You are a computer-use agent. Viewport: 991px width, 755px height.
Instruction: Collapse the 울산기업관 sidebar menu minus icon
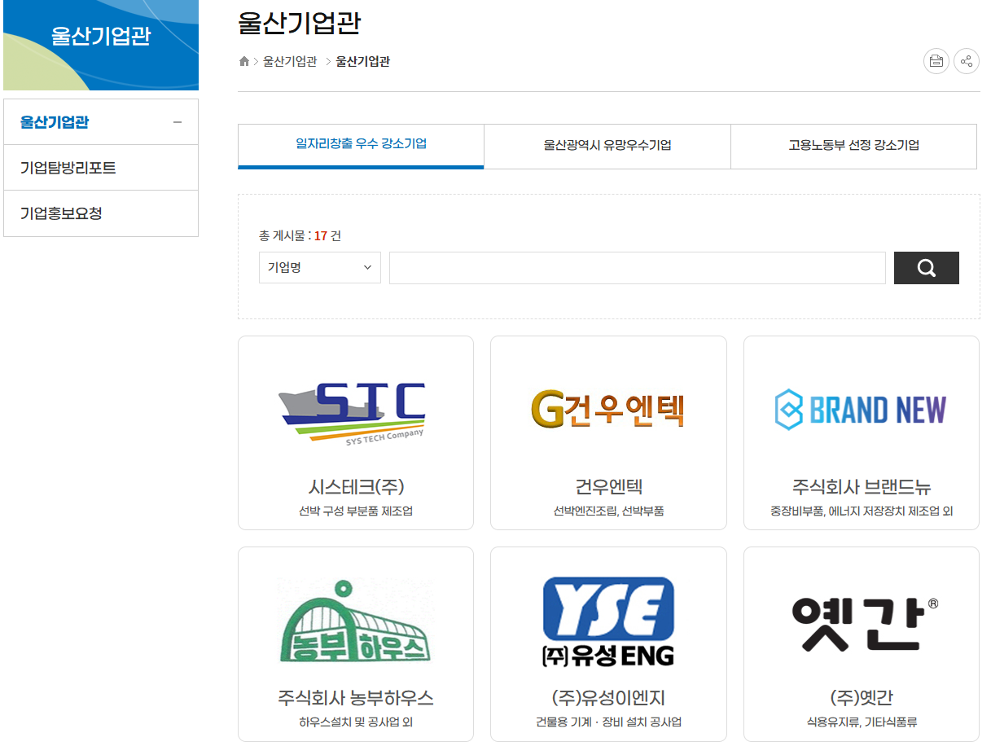[x=178, y=122]
